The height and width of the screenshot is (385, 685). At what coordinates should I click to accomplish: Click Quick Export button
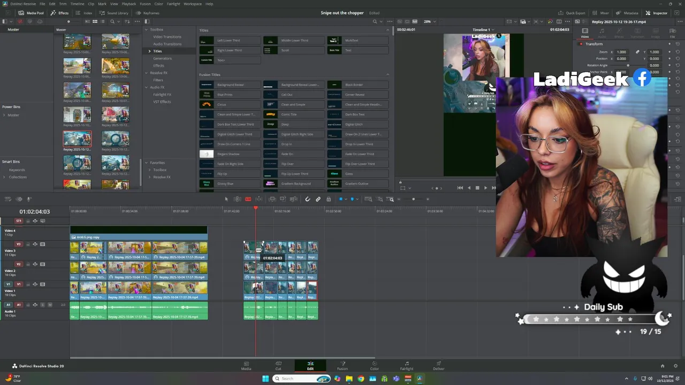(572, 13)
